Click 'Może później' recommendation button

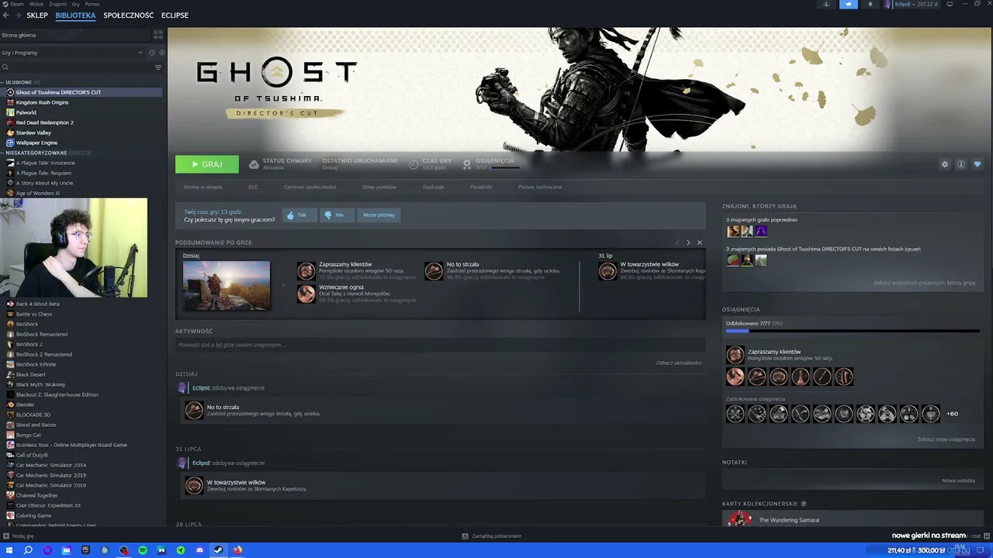tap(379, 215)
